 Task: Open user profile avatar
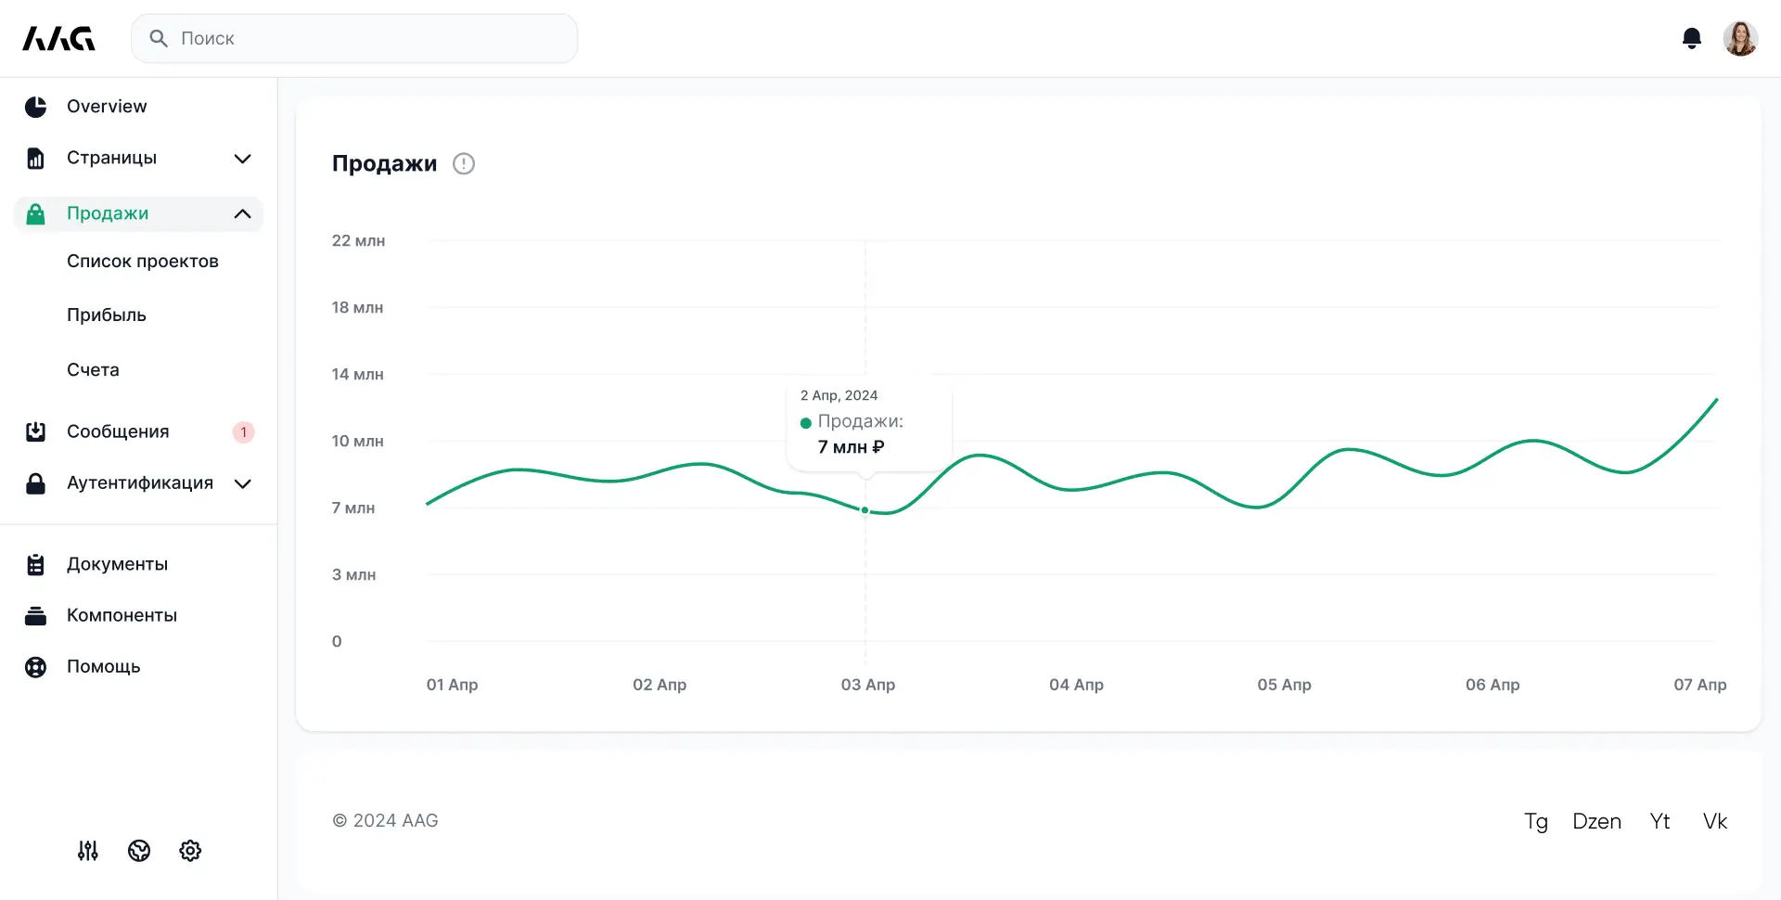coord(1740,38)
